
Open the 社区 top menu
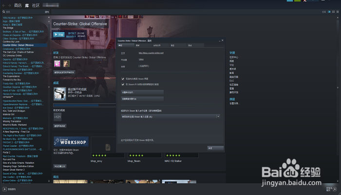36,5
